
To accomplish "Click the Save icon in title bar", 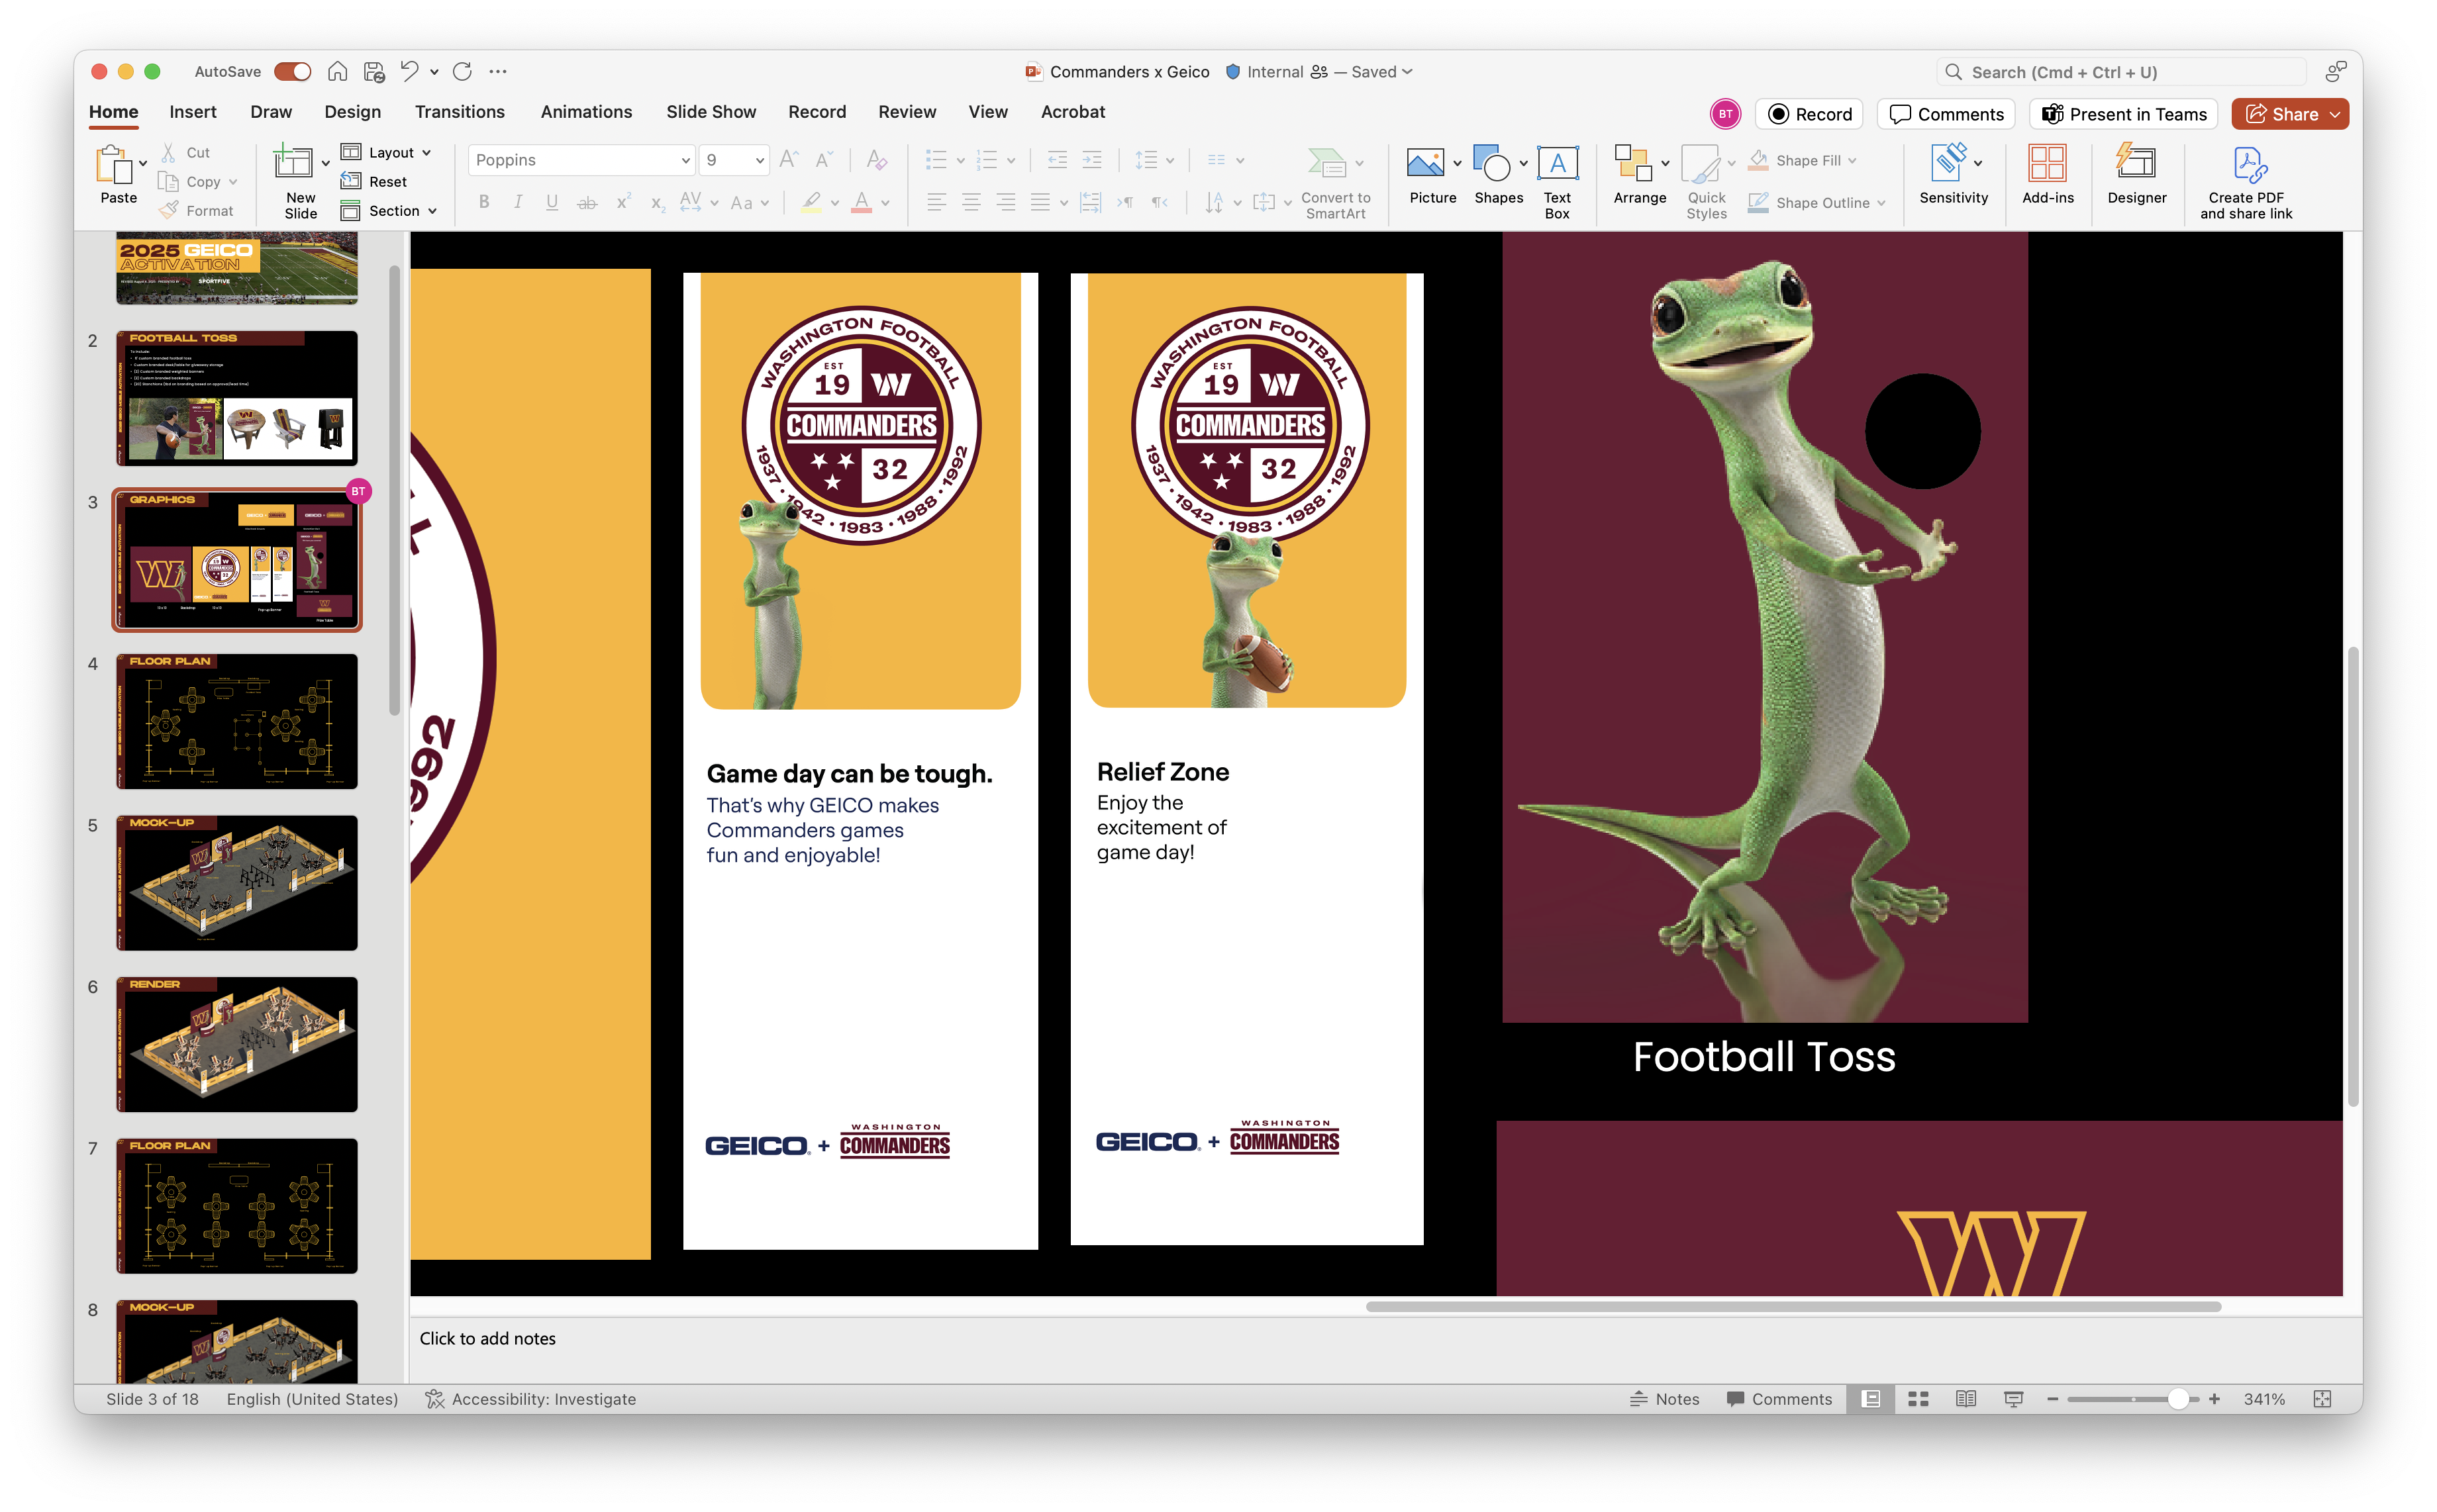I will [374, 72].
